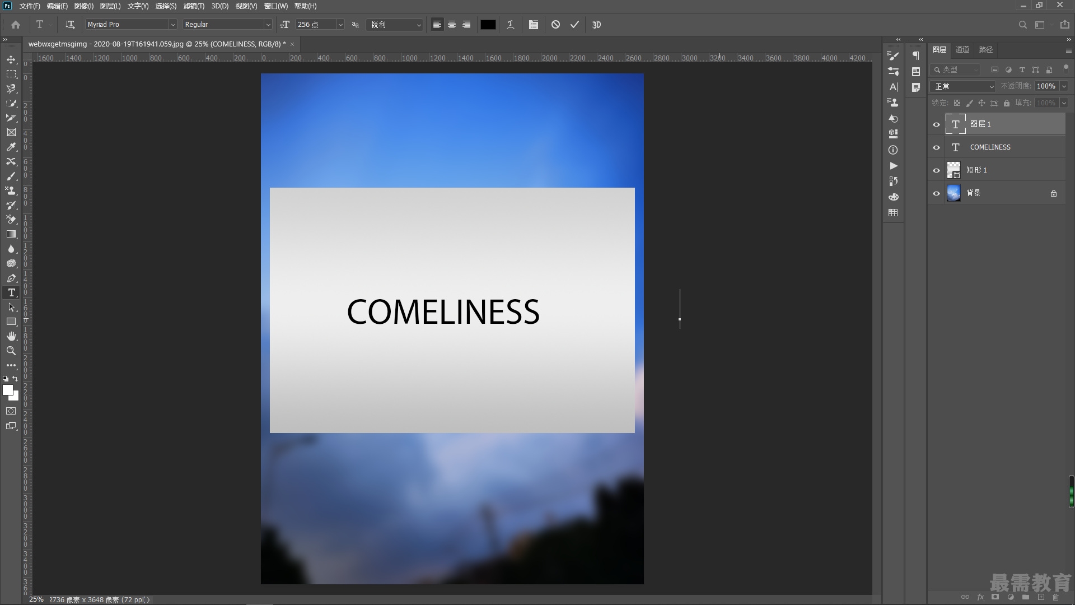
Task: Open the warp text dialog
Action: pos(511,25)
